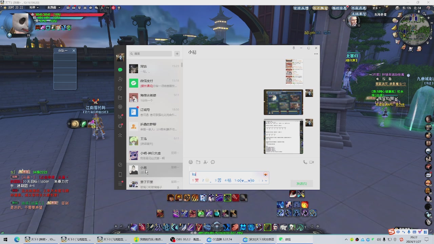Image resolution: width=434 pixels, height=244 pixels.
Task: Open the 黑子开黑 group chat
Action: pyautogui.click(x=155, y=184)
